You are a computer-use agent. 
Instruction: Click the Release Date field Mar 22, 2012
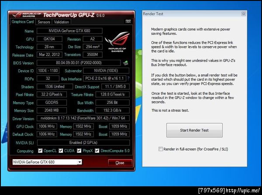pos(49,55)
